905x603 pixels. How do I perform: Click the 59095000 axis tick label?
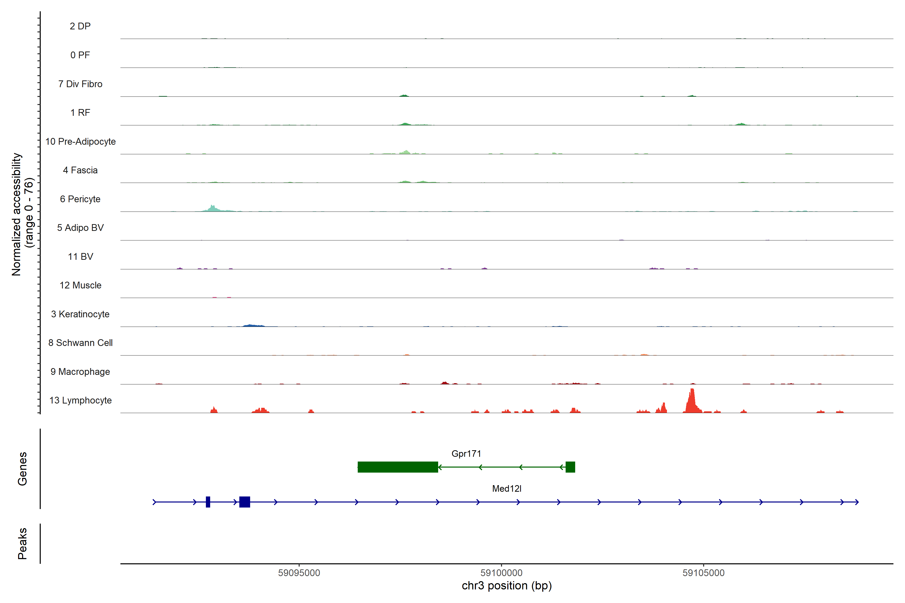pos(299,573)
